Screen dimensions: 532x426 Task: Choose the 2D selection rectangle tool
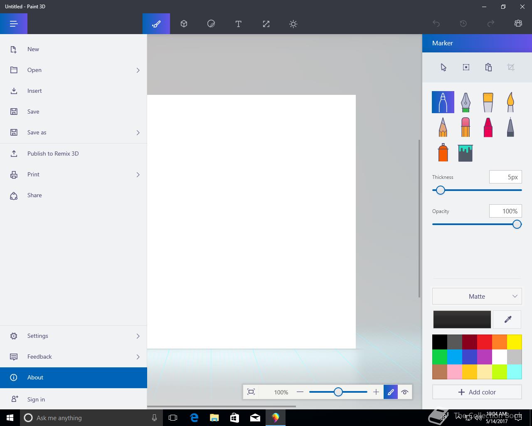(x=466, y=67)
